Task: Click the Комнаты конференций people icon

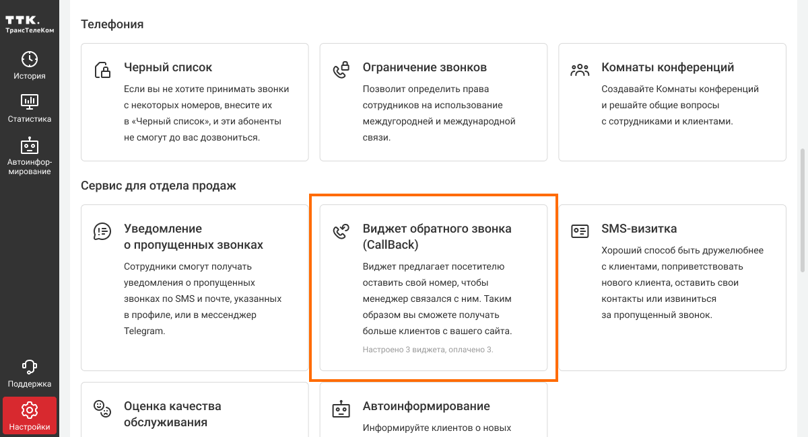Action: tap(580, 70)
